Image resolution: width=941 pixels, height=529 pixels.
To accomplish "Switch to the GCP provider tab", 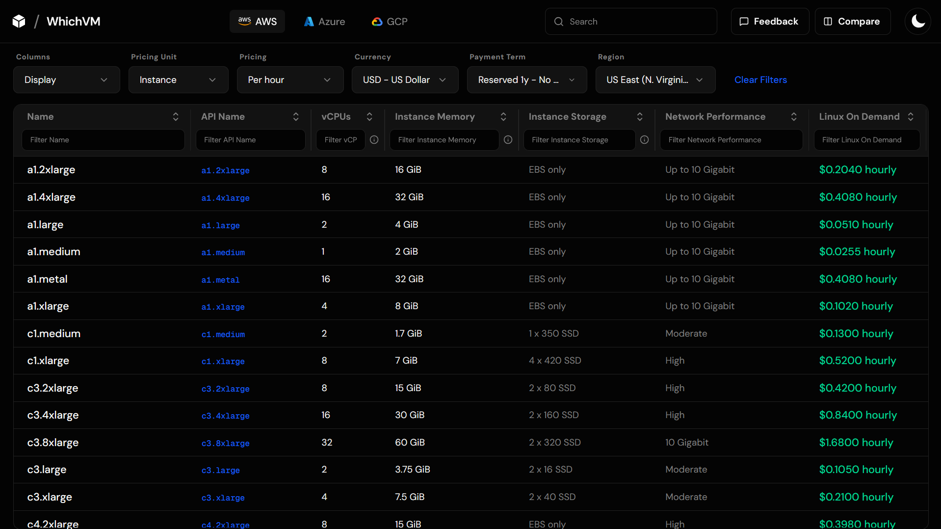I will (x=389, y=21).
